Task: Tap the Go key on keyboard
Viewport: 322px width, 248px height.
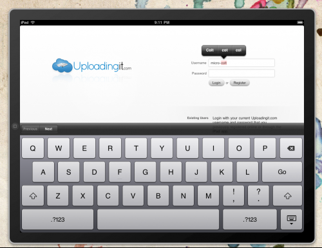Action: click(x=282, y=172)
